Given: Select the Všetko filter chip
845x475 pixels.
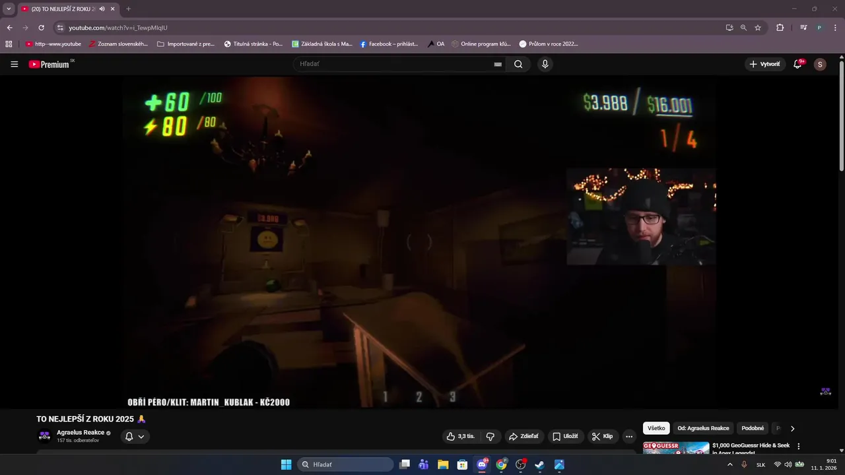Looking at the screenshot, I should pos(656,428).
